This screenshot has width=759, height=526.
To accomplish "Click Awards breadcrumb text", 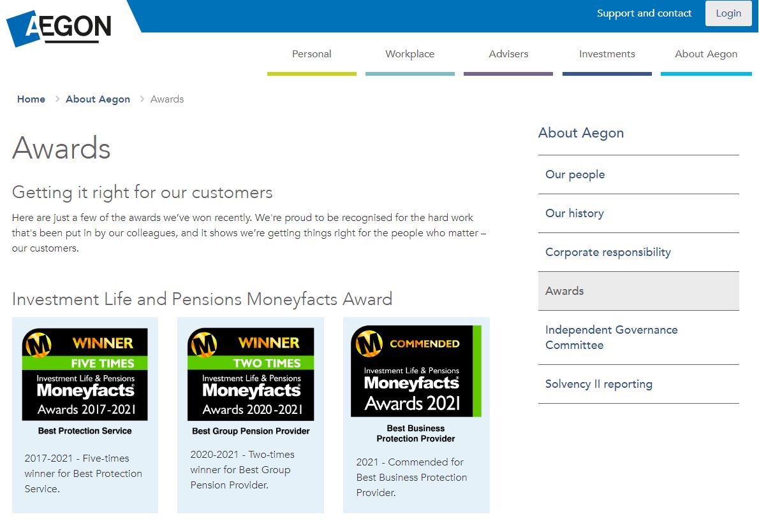I will coord(167,99).
